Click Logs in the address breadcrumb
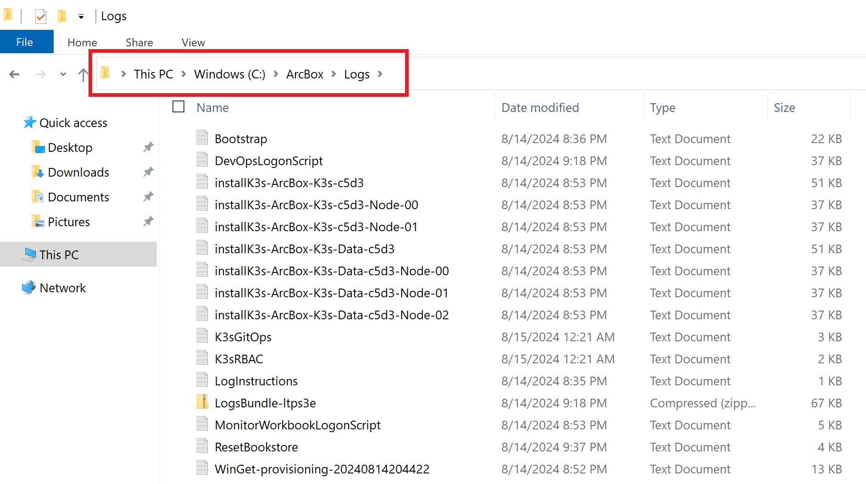This screenshot has width=866, height=484. [357, 74]
